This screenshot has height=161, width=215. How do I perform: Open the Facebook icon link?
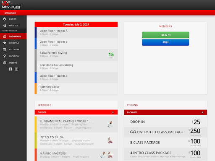click(10, 69)
